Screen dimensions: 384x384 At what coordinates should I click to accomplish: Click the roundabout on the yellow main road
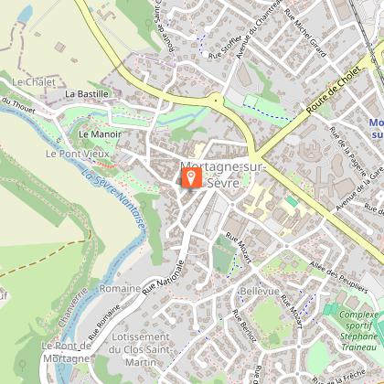[216, 101]
